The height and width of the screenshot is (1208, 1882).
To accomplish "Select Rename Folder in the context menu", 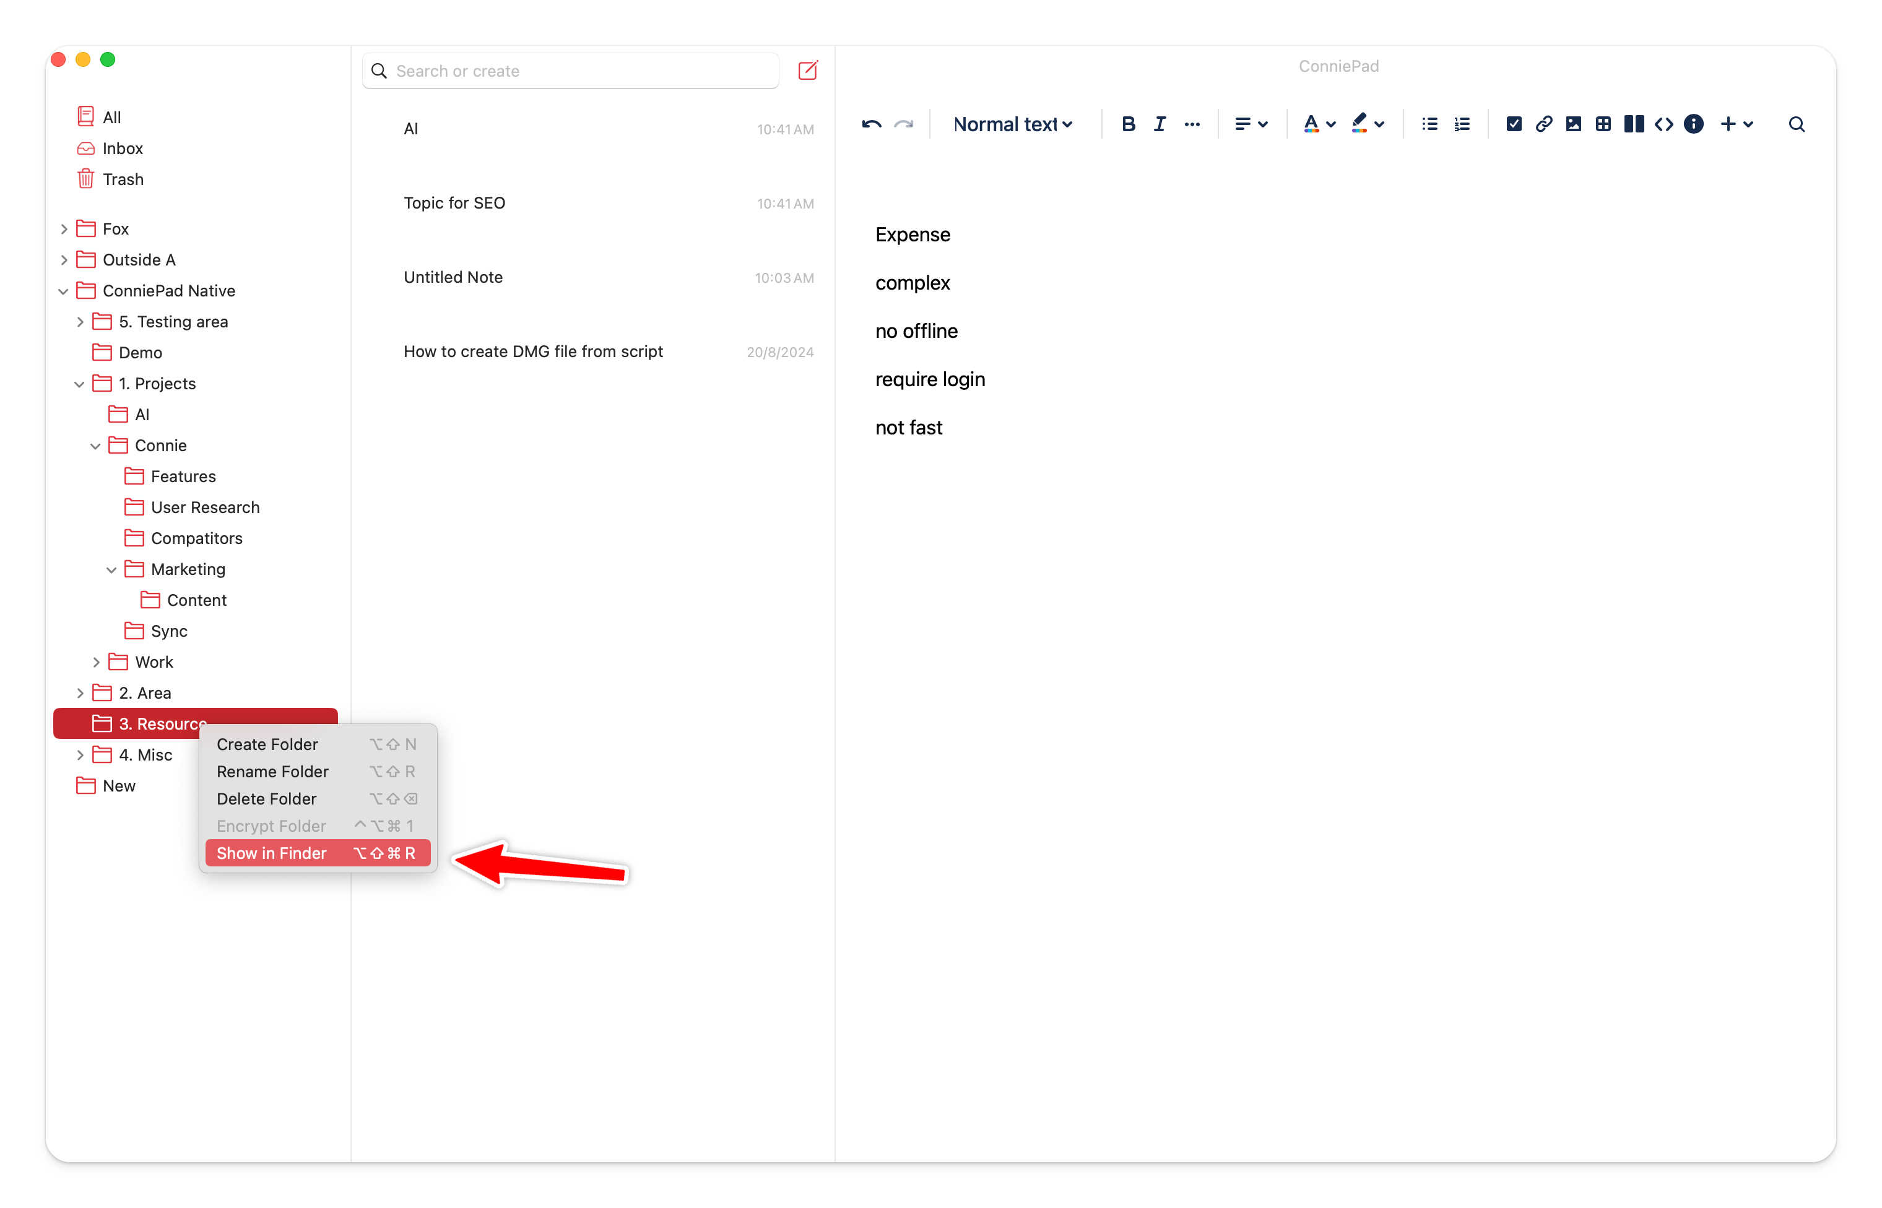I will click(x=272, y=771).
